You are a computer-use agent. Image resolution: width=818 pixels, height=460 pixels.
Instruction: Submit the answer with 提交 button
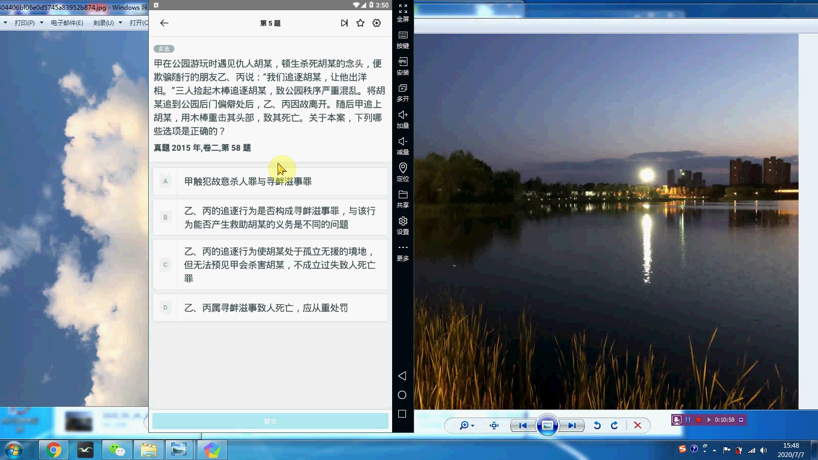[270, 421]
